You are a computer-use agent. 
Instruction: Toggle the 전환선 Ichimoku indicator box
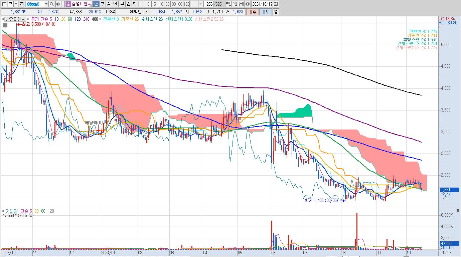(101, 19)
